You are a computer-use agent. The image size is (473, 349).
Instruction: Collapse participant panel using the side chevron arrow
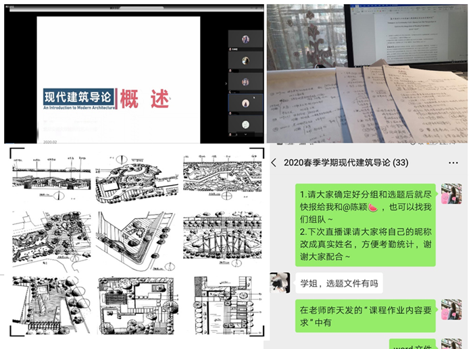coord(226,84)
